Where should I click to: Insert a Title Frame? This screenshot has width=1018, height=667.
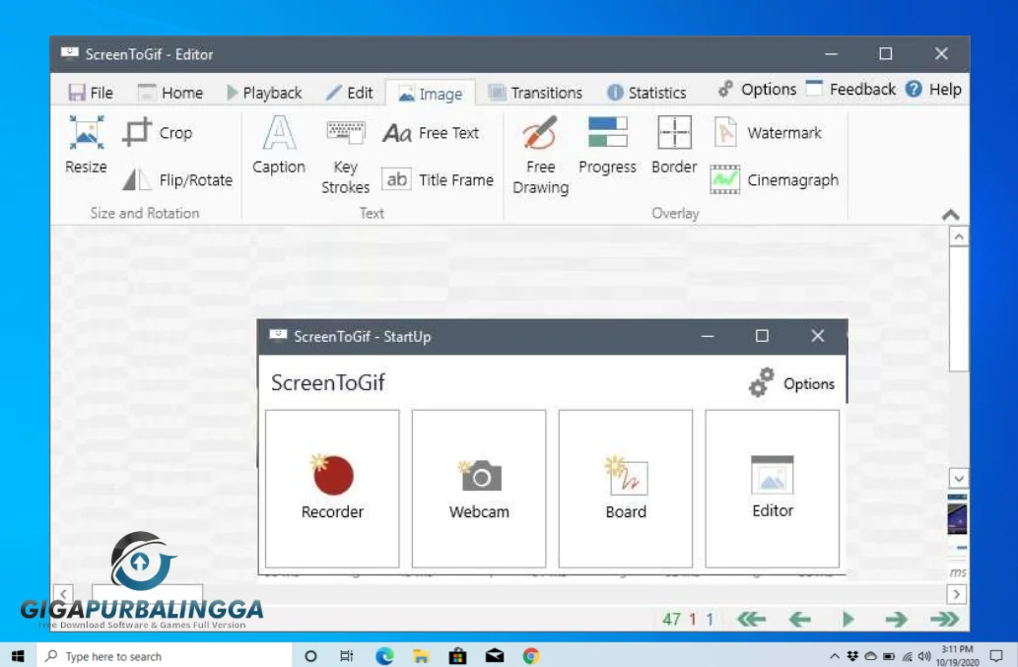pos(437,179)
